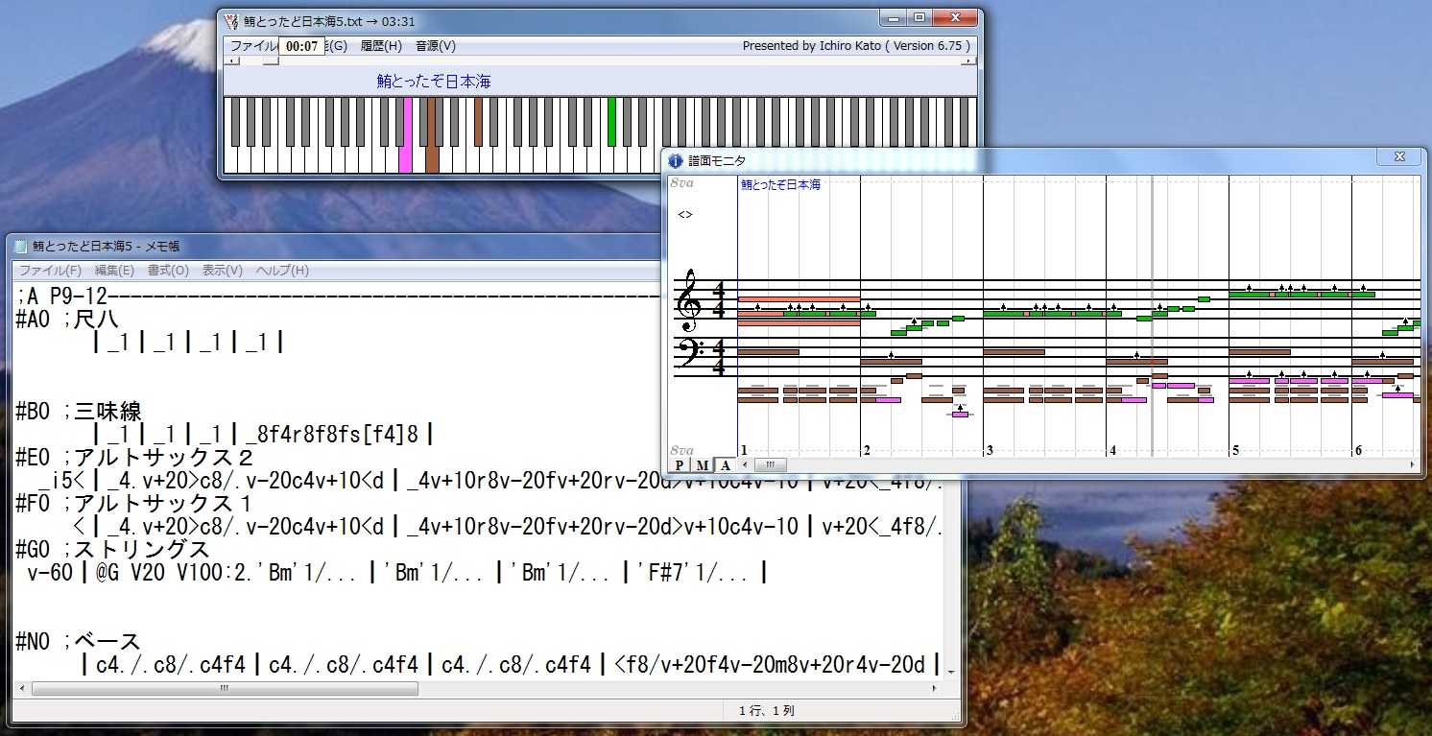The width and height of the screenshot is (1432, 736).
Task: Open the 履歴(H) menu in the player
Action: (381, 46)
